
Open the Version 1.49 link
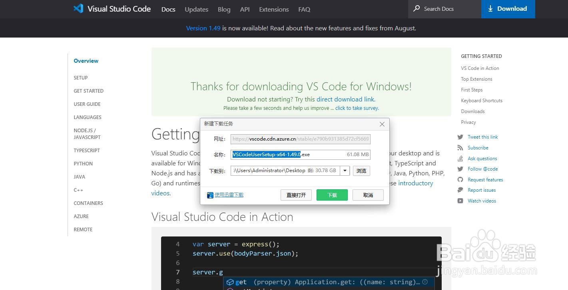203,28
